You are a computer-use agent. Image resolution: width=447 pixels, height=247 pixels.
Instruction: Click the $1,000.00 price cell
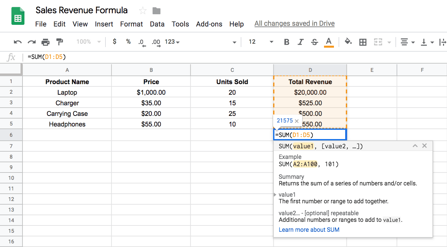click(x=151, y=92)
